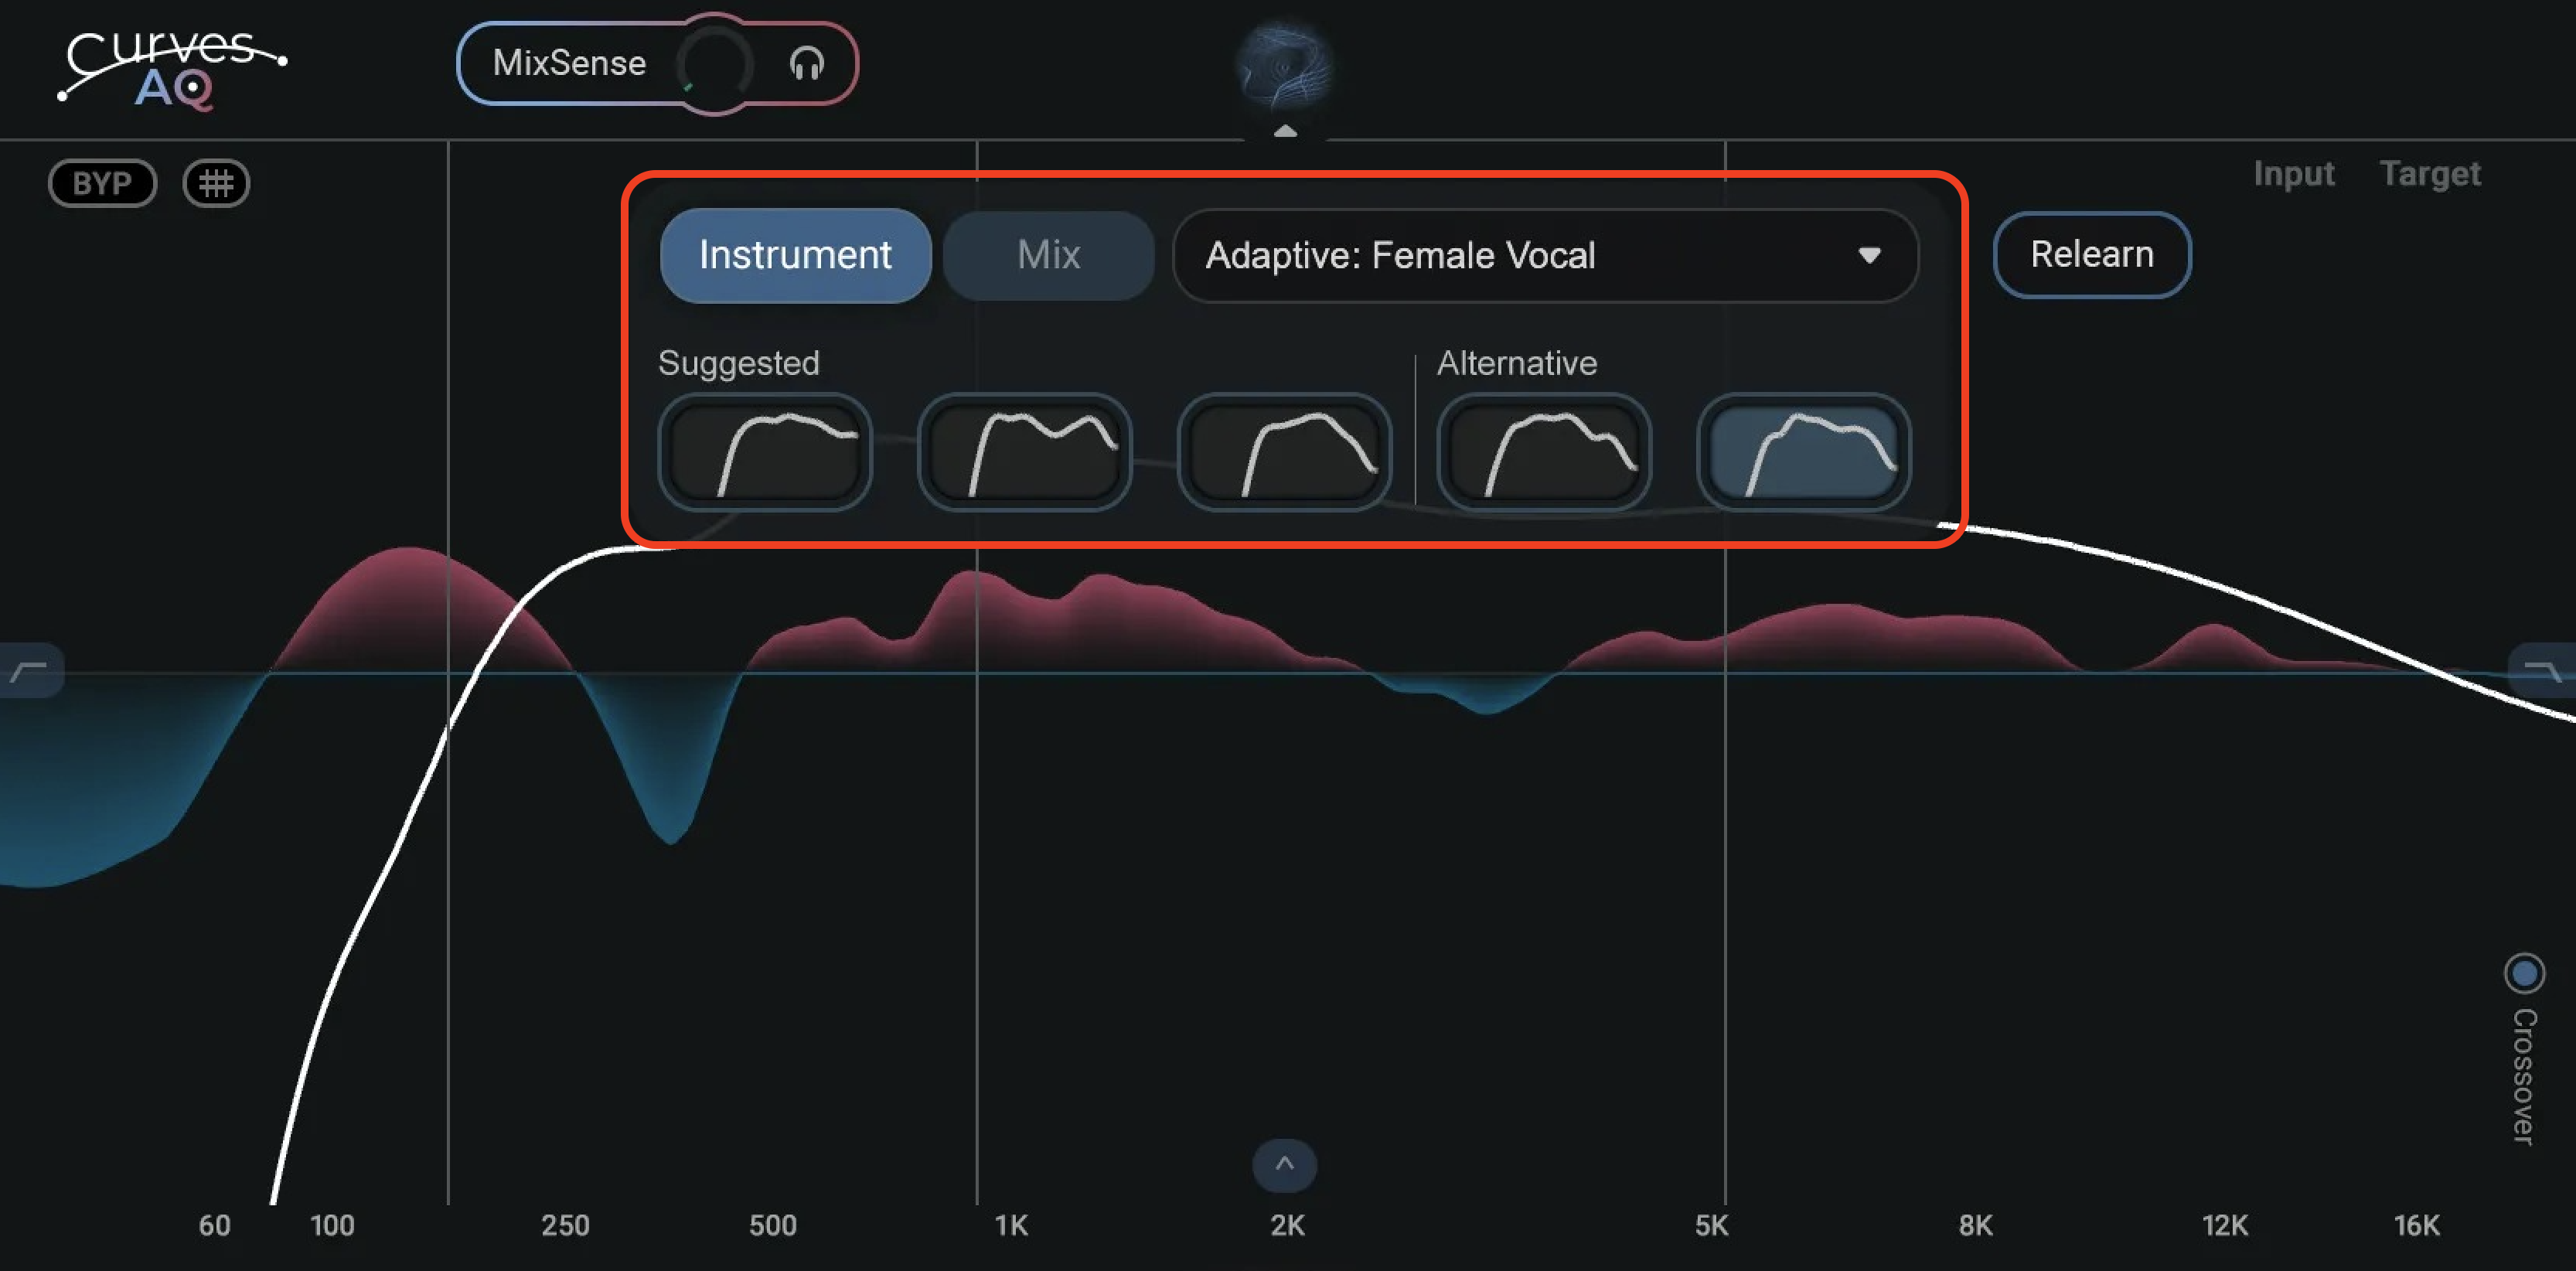Click the 16K frequency label
Screen dimensions: 2576x1271
click(x=2416, y=1225)
